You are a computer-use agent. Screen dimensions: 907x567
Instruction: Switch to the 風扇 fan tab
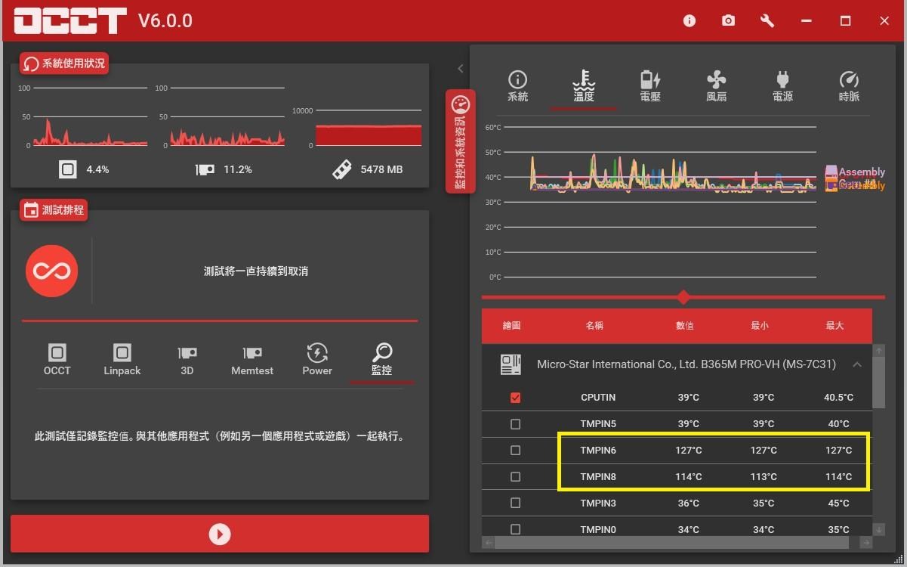716,85
